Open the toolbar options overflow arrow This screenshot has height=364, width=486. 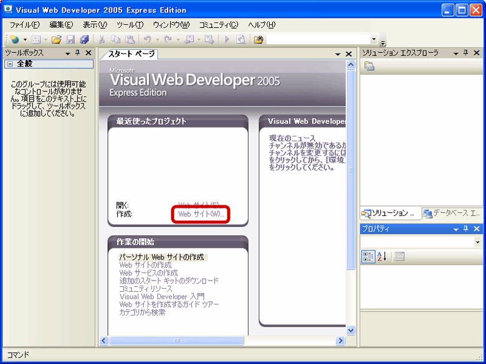coord(383,42)
